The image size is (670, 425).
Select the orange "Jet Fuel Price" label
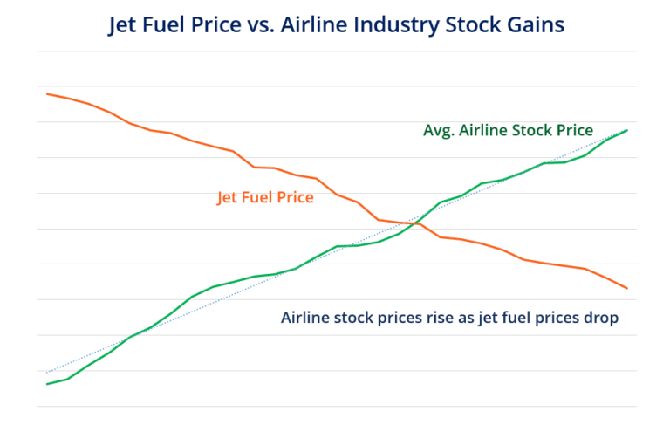click(x=265, y=197)
